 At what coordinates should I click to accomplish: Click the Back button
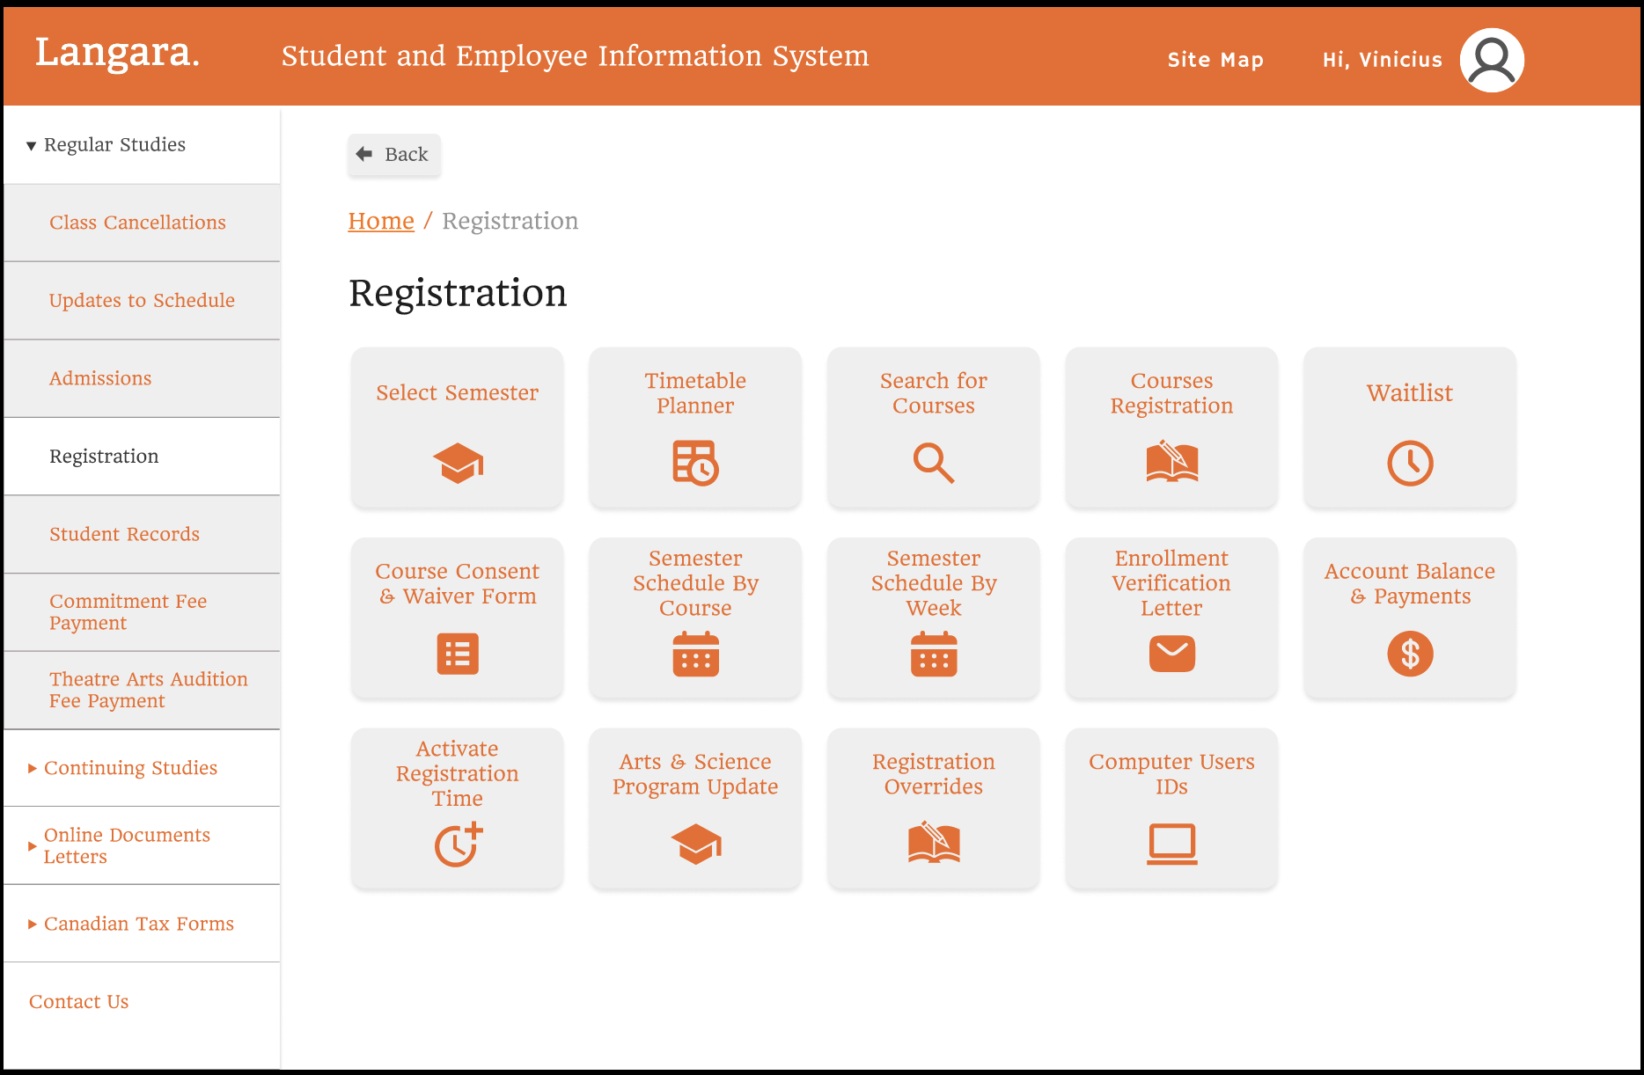[393, 154]
